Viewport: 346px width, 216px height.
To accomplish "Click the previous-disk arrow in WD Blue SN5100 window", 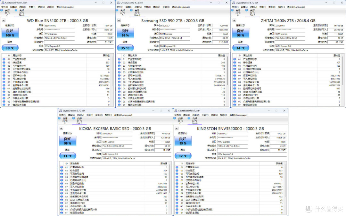I will tap(4, 21).
